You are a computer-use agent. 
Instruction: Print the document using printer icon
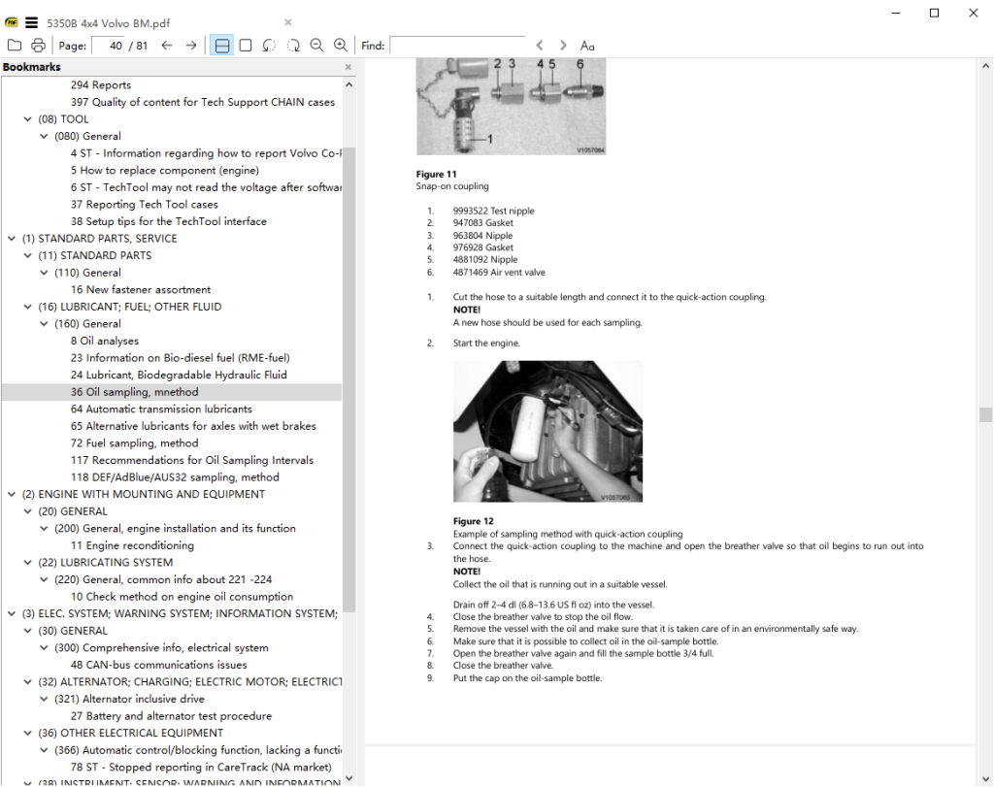(x=38, y=46)
